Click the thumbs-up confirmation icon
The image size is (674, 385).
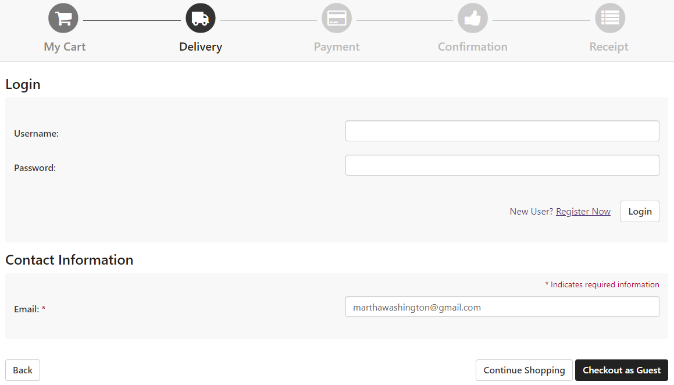click(x=473, y=19)
